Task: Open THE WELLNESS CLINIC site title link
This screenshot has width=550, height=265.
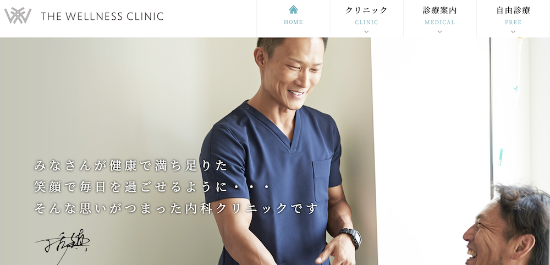Action: pyautogui.click(x=102, y=16)
